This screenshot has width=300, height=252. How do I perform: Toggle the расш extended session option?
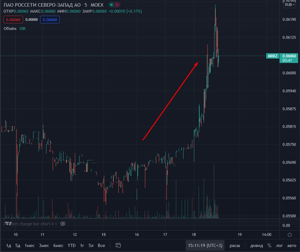tap(235, 245)
